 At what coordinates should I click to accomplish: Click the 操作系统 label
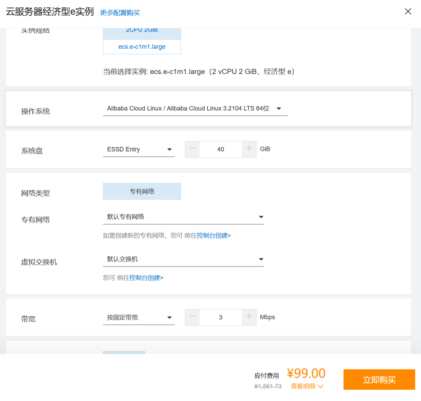[35, 111]
